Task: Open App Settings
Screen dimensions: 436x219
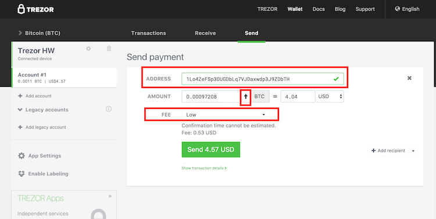Action: point(40,156)
